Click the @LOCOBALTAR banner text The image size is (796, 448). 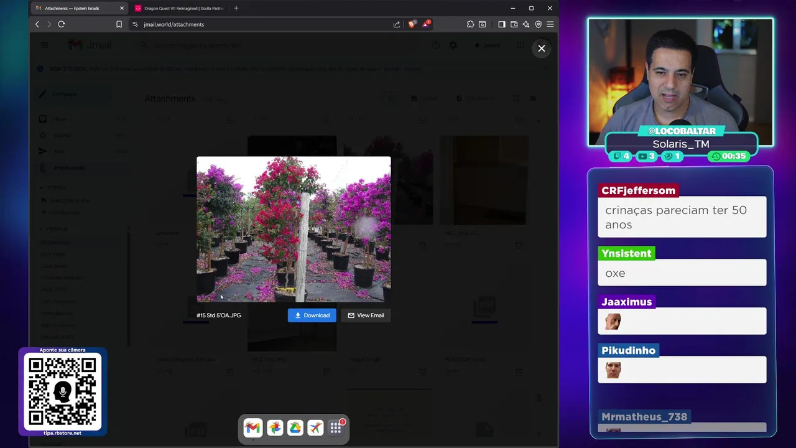(x=682, y=131)
